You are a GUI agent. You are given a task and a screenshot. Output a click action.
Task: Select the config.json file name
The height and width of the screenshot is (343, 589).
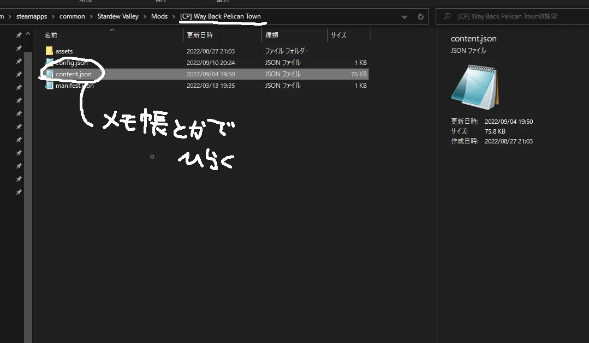[72, 63]
